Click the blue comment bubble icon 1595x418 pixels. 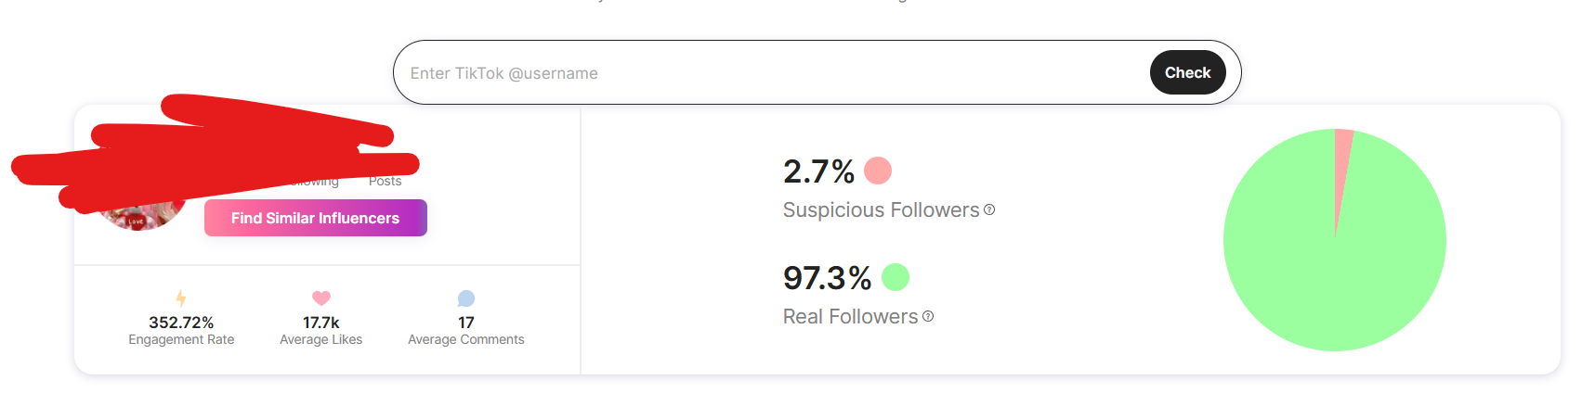click(466, 298)
